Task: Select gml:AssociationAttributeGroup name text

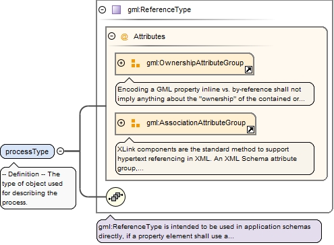Action: pos(196,123)
